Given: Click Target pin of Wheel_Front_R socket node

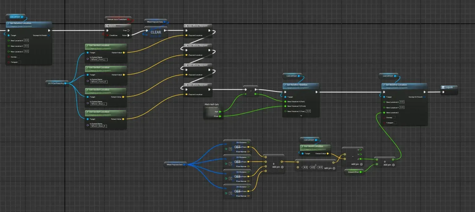Looking at the screenshot, I should [88, 75].
